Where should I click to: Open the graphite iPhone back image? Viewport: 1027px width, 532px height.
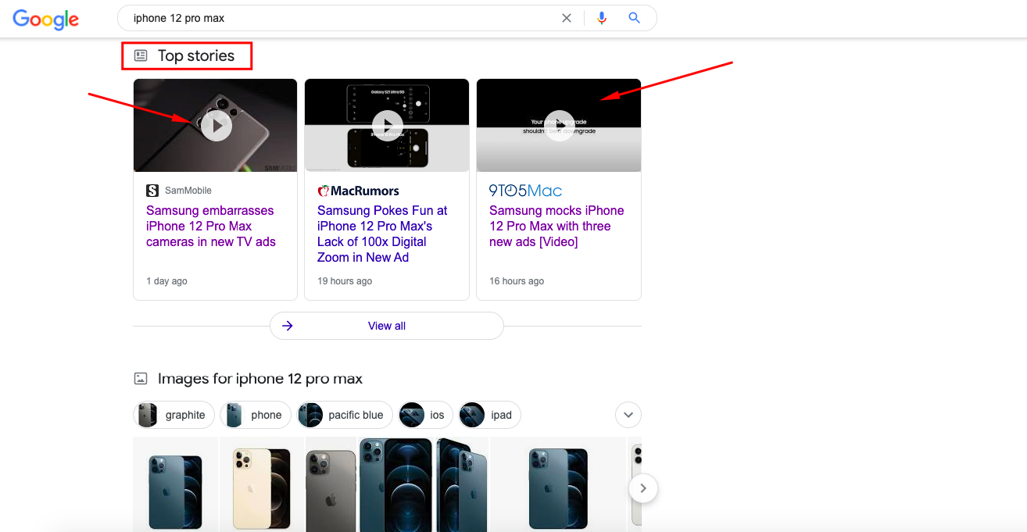(x=331, y=484)
